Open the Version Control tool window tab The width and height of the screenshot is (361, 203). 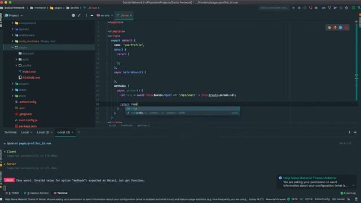[x=36, y=193]
